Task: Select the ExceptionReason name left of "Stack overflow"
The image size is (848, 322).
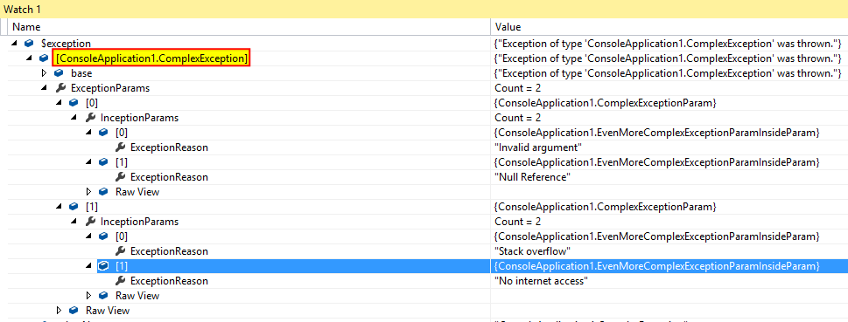Action: [x=169, y=251]
